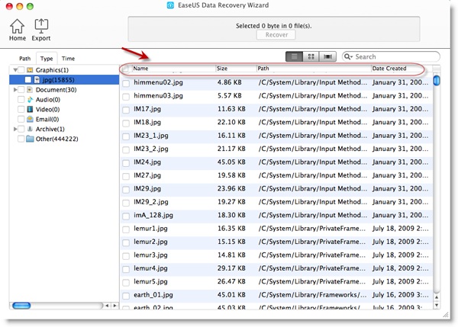
Task: Switch to list view
Action: click(x=294, y=56)
